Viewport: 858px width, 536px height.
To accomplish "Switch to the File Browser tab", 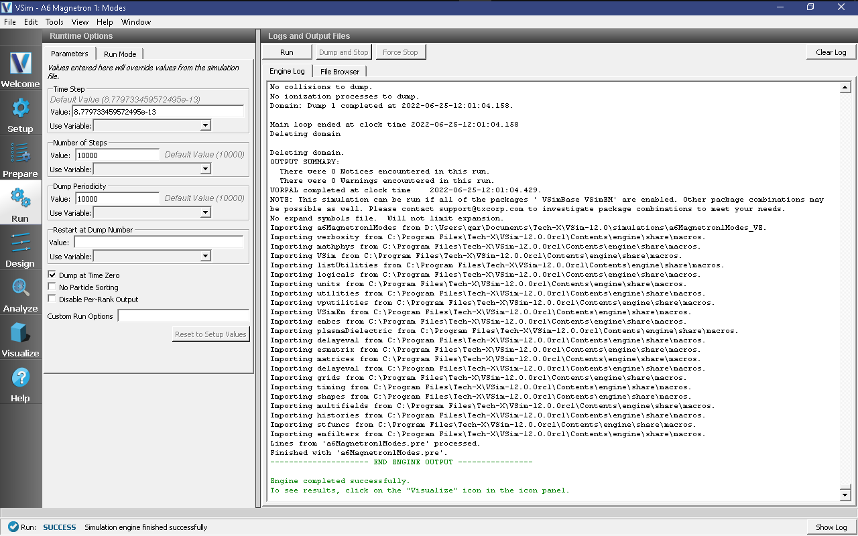I will (340, 72).
